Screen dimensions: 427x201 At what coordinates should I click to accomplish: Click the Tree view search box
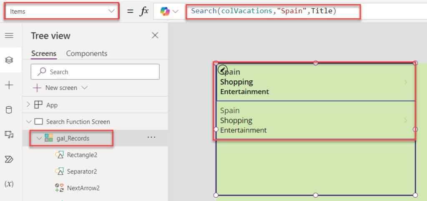(x=95, y=72)
